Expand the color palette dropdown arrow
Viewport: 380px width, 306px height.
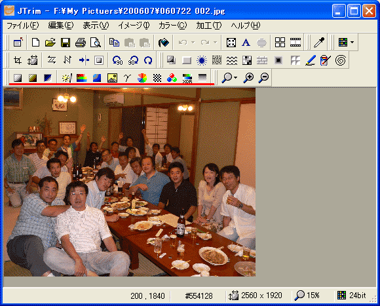click(352, 43)
